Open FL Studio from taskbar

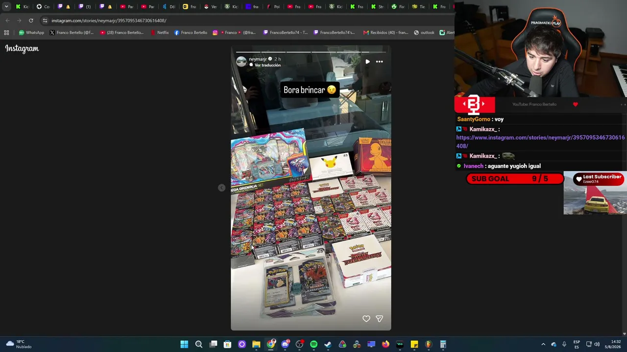click(x=429, y=344)
